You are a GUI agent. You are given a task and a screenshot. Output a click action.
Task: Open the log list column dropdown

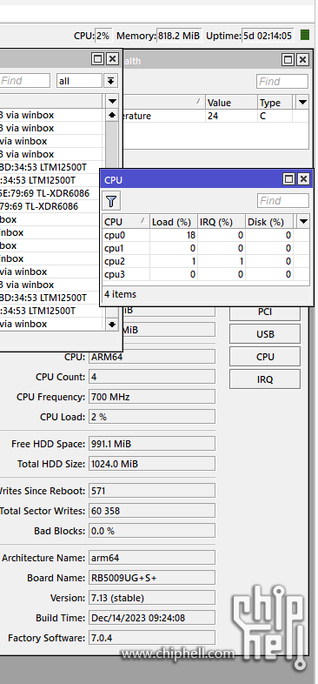(x=112, y=101)
